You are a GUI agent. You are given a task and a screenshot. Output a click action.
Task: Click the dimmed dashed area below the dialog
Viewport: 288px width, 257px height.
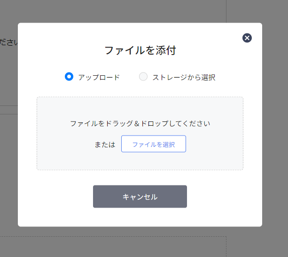113,247
